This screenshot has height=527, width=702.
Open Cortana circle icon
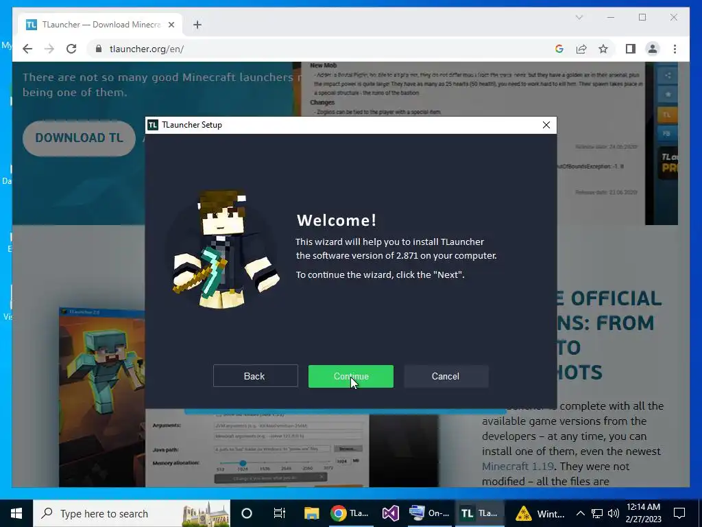pyautogui.click(x=247, y=513)
